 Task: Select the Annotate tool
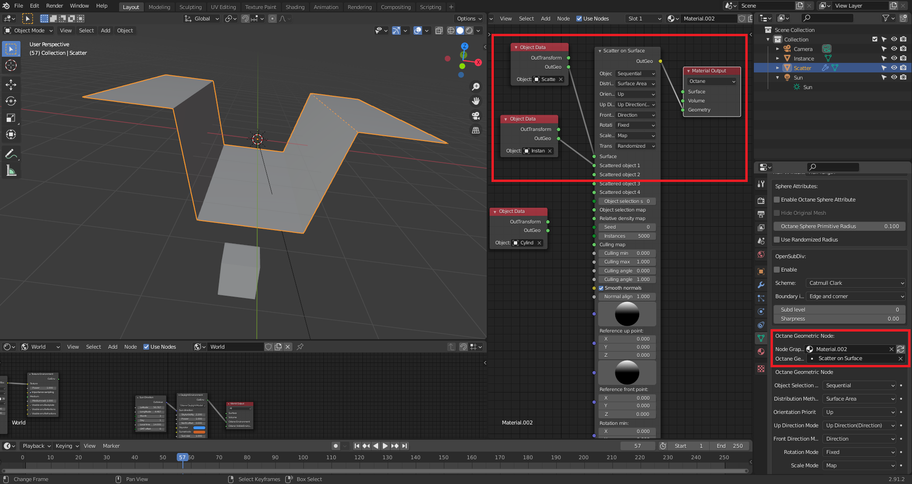click(x=11, y=154)
